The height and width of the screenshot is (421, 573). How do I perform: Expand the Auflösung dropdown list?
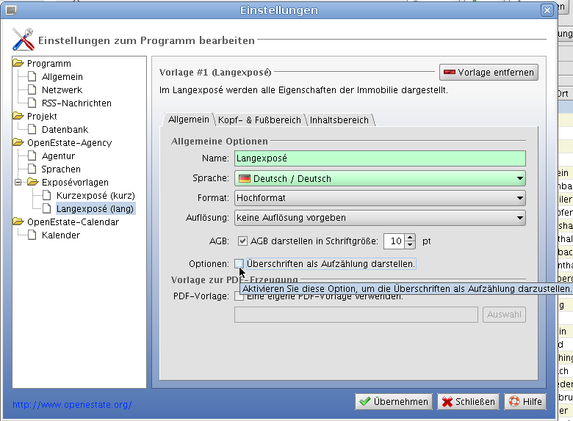[380, 217]
